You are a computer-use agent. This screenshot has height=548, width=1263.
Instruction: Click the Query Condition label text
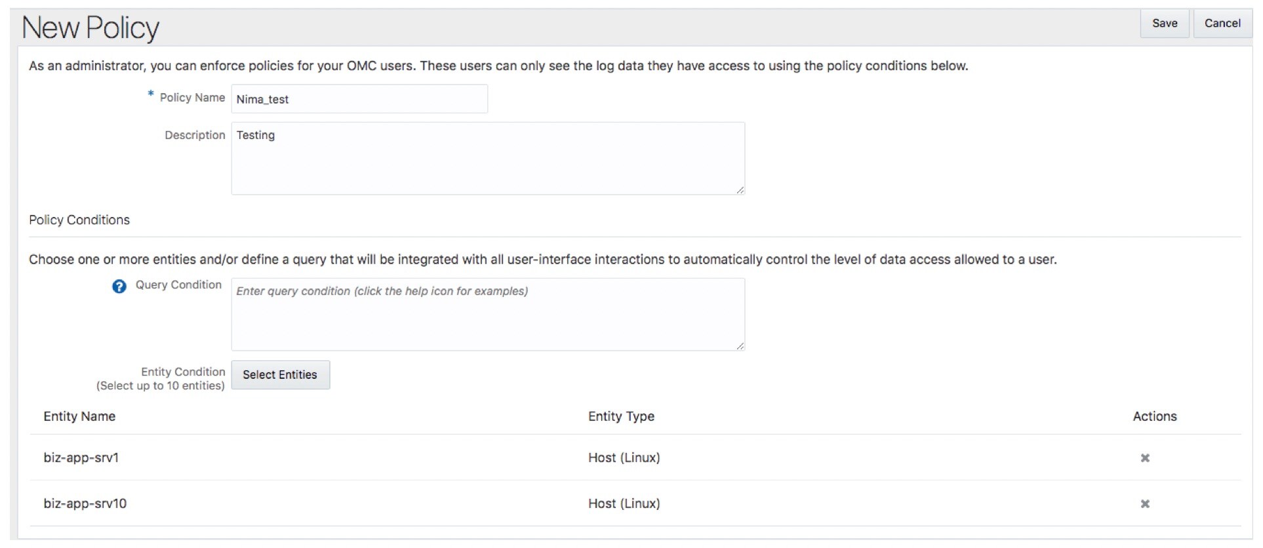[178, 285]
